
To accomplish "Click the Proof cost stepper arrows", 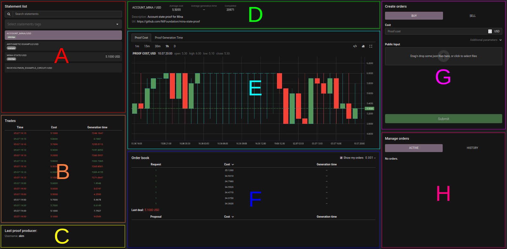I will (490, 31).
